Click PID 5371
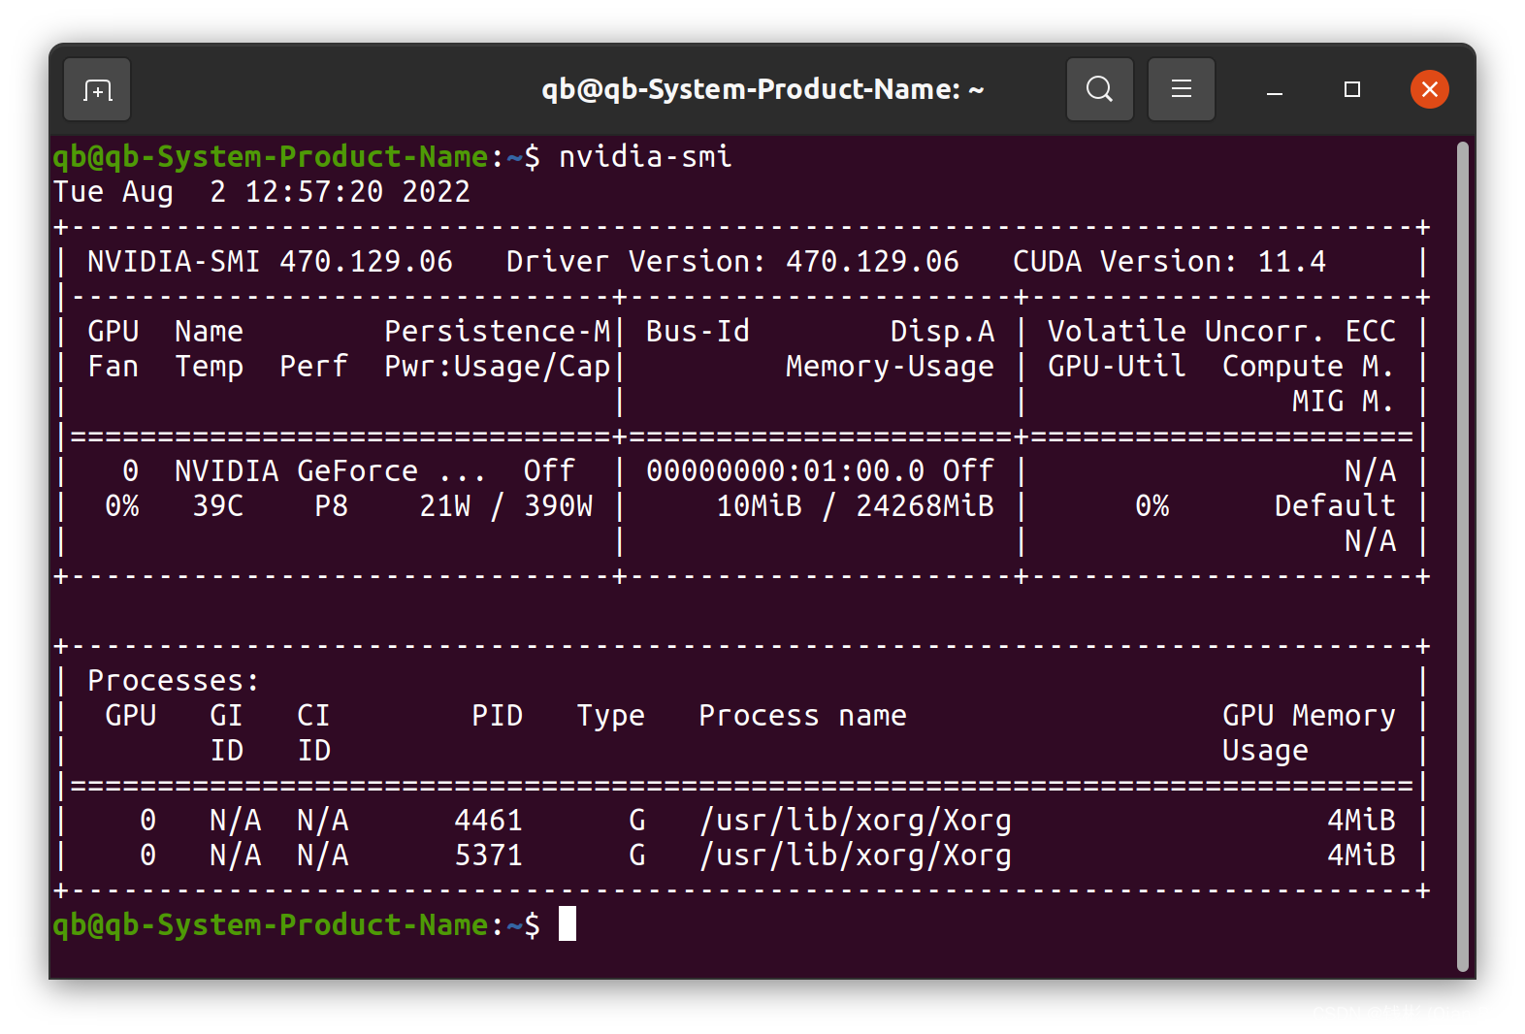The image size is (1525, 1034). 488,855
